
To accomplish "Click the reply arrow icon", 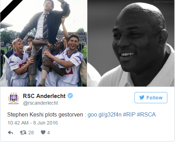I will (10, 133).
